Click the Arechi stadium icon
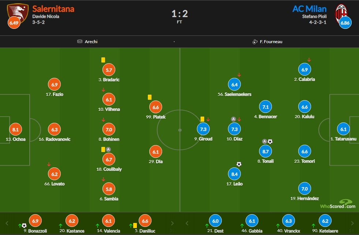Screen dimensions: 359x235 tap(80, 41)
